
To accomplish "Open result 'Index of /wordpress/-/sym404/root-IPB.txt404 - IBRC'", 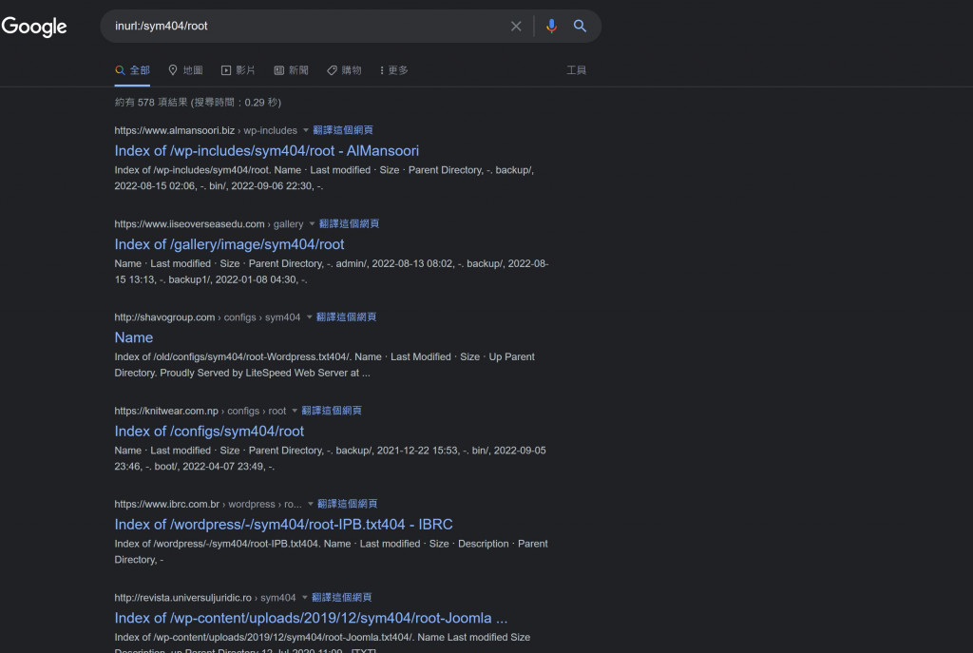I will coord(283,525).
